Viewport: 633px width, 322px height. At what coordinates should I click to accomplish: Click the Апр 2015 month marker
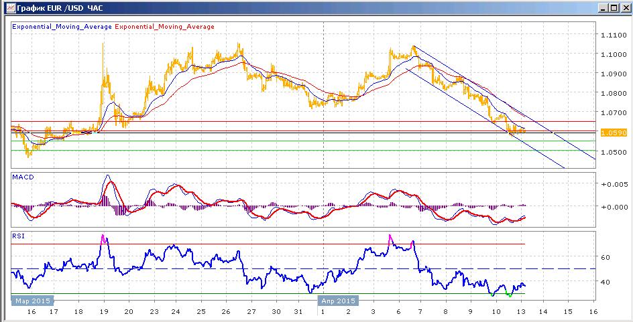(x=339, y=301)
